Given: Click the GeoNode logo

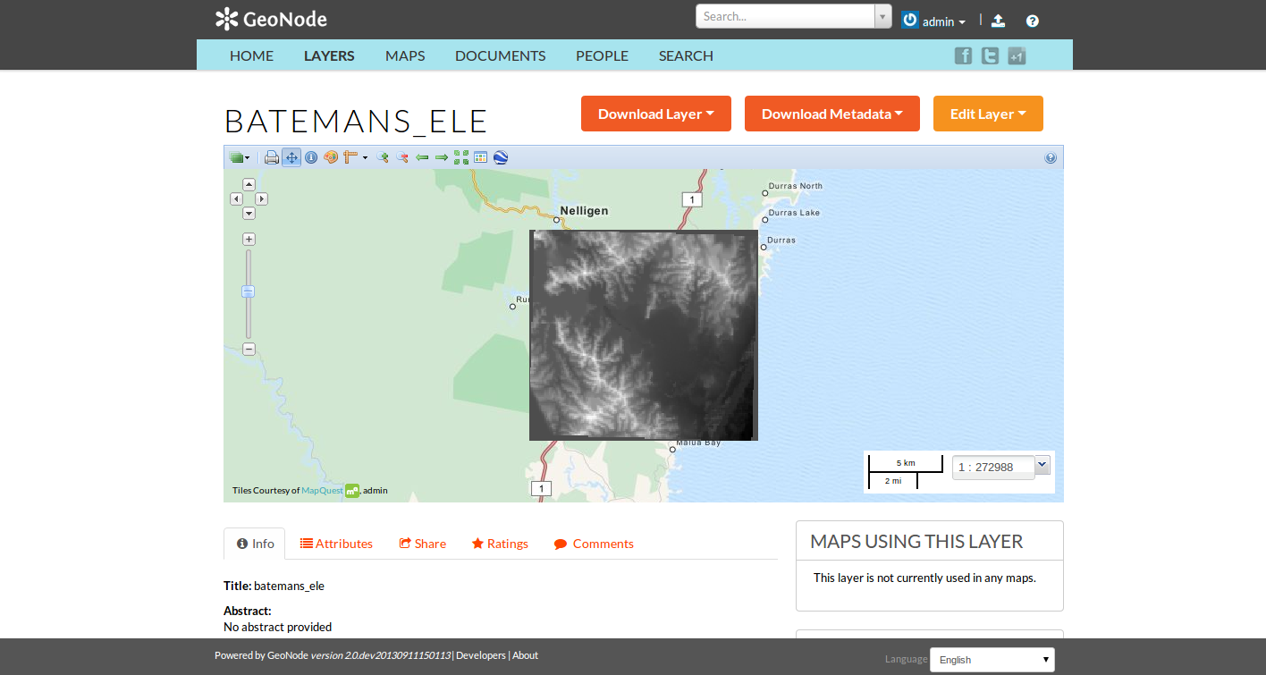Looking at the screenshot, I should tap(271, 19).
